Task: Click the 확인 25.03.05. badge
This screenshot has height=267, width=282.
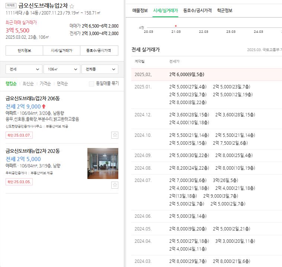Action: coord(19,182)
